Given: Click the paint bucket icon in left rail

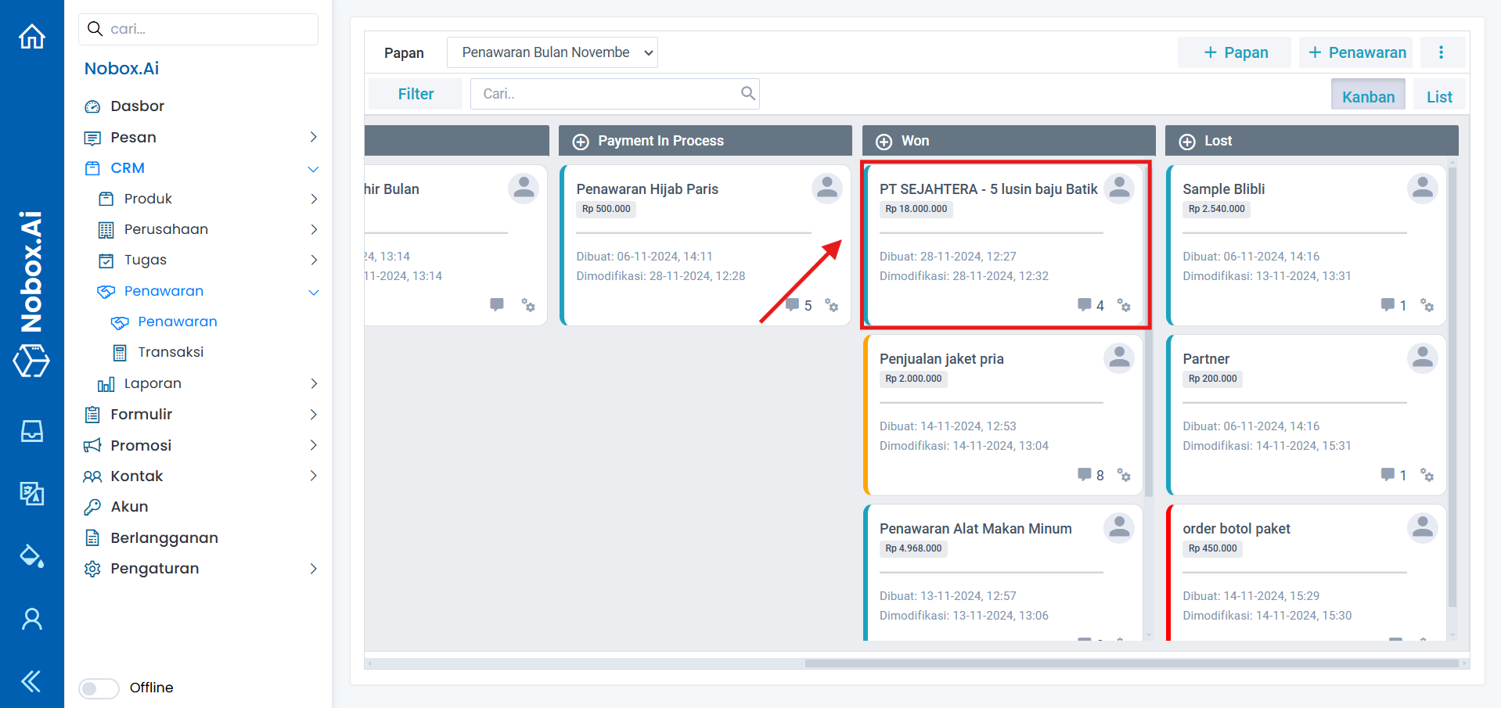Looking at the screenshot, I should coord(32,555).
